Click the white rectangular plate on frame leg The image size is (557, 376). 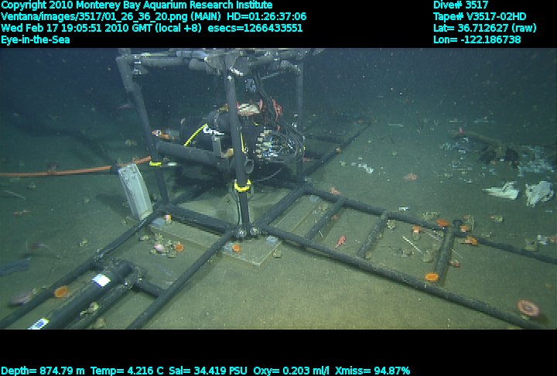pyautogui.click(x=135, y=191)
